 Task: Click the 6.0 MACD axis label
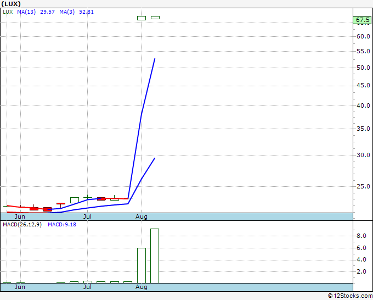click(361, 248)
